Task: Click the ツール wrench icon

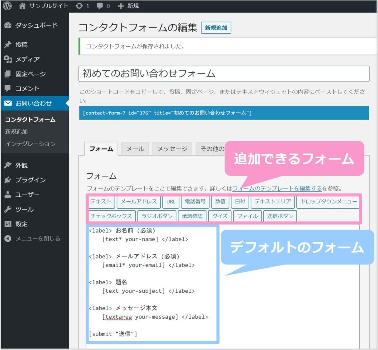Action: 8,209
